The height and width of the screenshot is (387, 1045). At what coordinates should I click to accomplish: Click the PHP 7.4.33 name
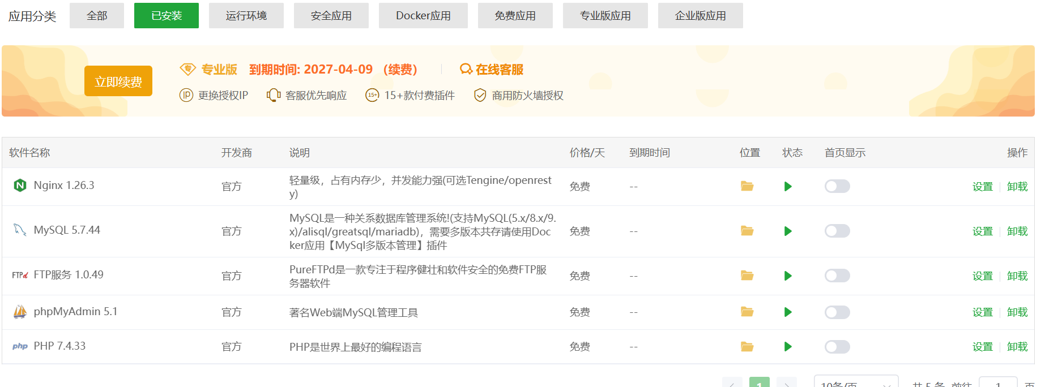point(59,346)
